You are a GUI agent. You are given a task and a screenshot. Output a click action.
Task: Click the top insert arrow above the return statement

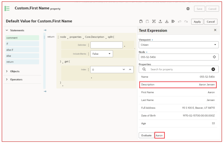click(x=45, y=30)
